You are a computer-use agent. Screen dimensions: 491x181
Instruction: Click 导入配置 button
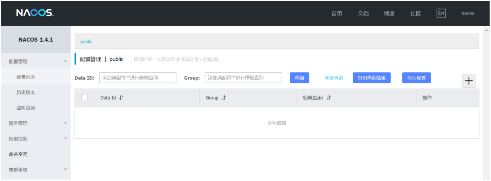point(417,78)
